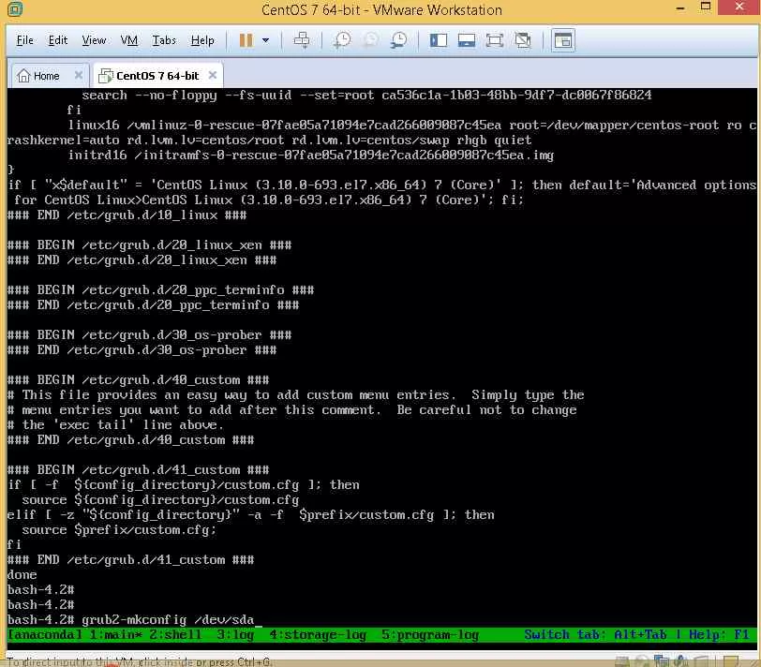Click '4:storage-log' in anaconda tmux bar

[318, 634]
